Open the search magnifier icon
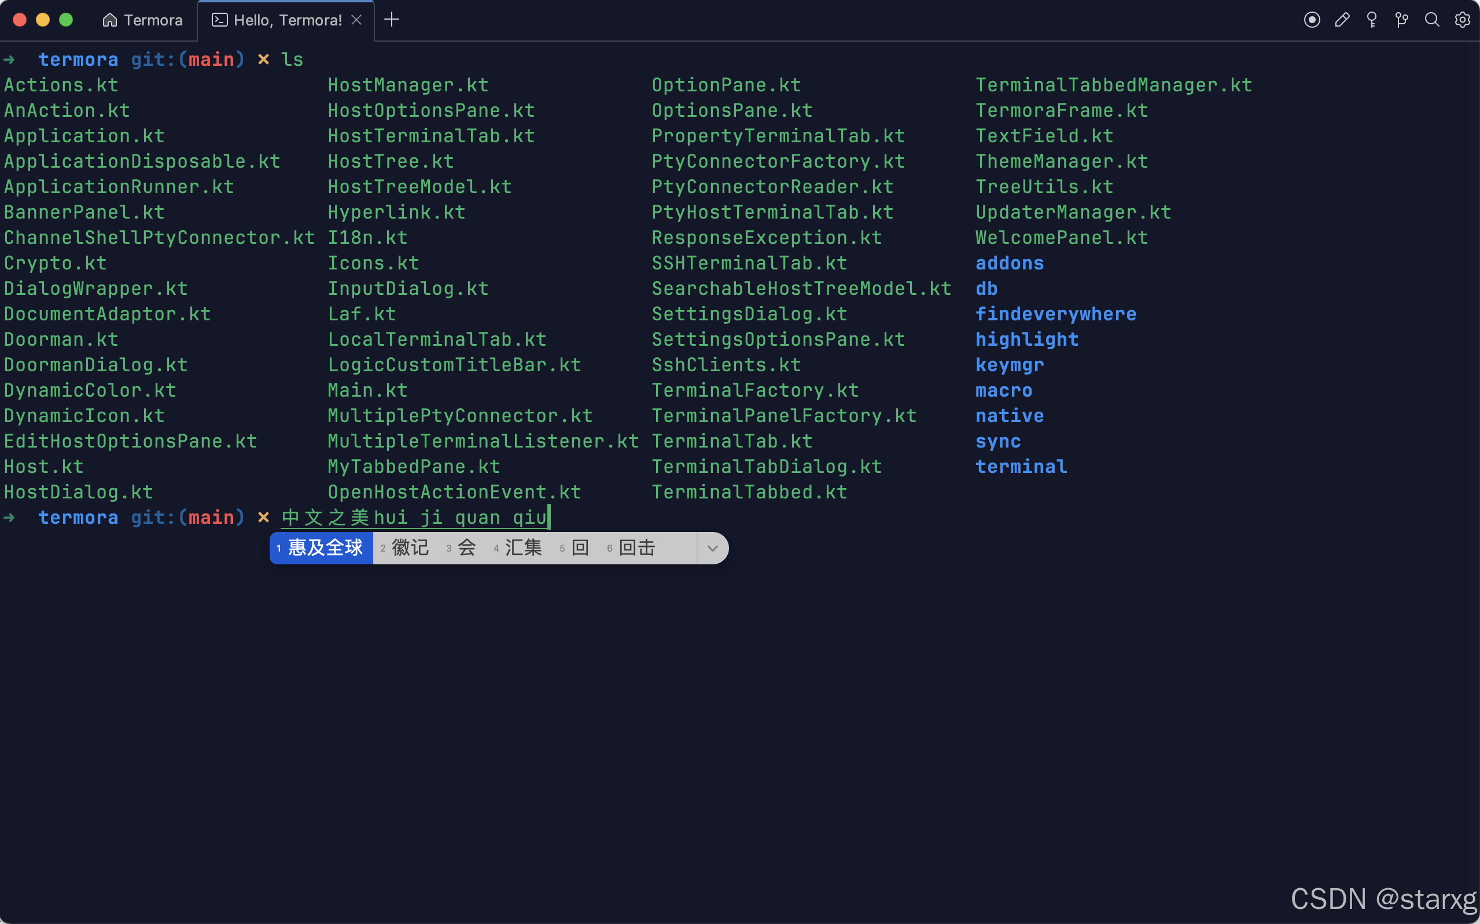 1432,20
